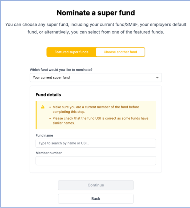Open the fund nomination dropdown
The image size is (190, 208).
[96, 78]
